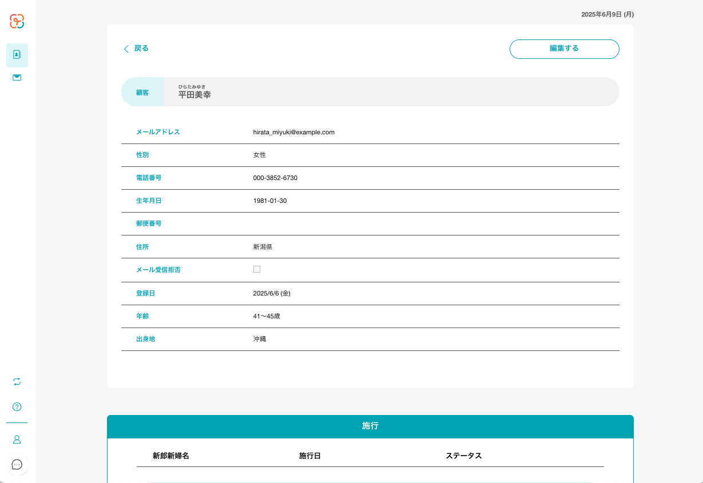Open the chat bubble icon

point(17,465)
